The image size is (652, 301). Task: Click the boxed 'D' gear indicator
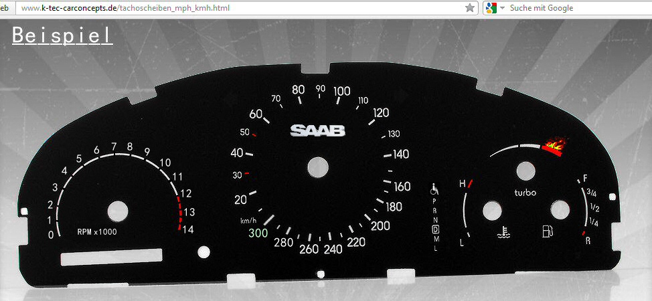click(x=435, y=229)
